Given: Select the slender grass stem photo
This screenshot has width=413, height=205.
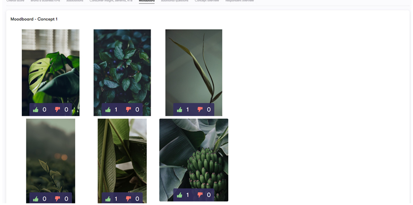Looking at the screenshot, I should (194, 66).
